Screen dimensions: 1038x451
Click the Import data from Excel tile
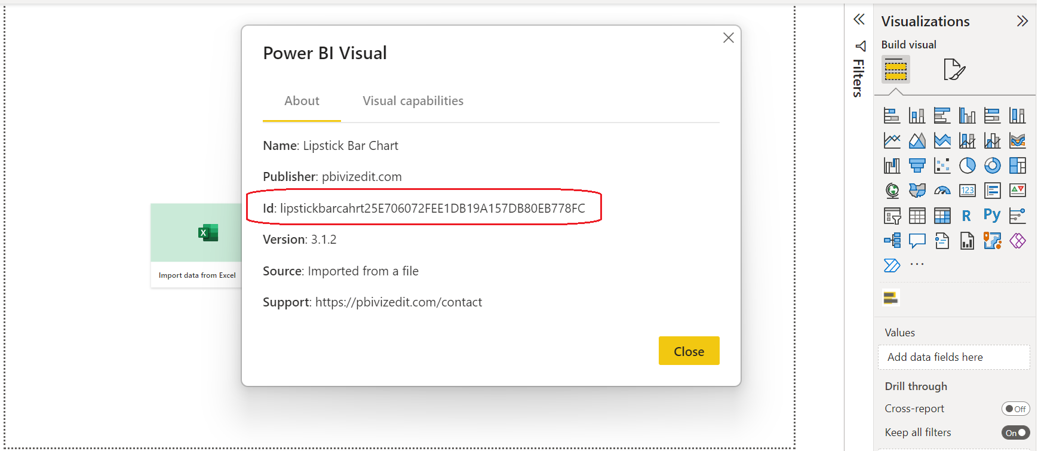(196, 246)
